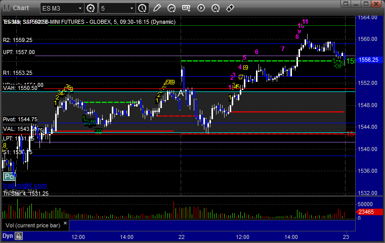Close the chart window
Viewport: 385px width, 243px height.
376,4
